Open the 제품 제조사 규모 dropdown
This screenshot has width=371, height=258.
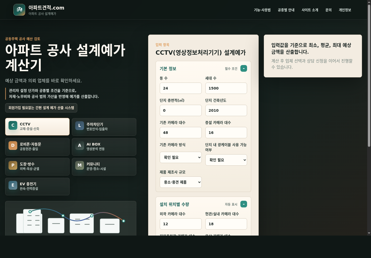181,182
